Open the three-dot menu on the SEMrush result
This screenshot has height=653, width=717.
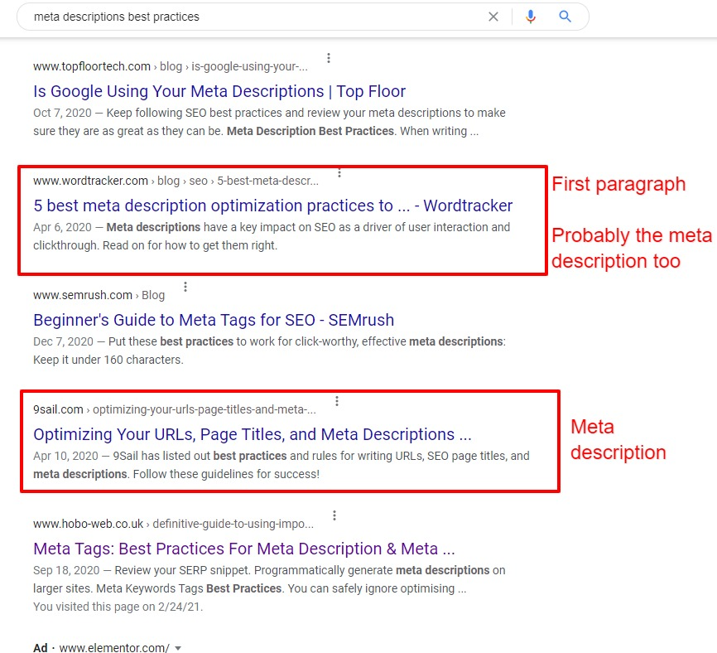click(x=185, y=286)
